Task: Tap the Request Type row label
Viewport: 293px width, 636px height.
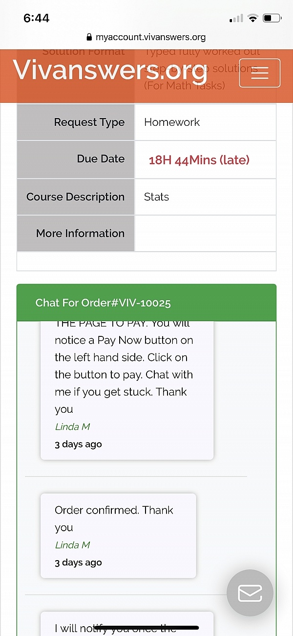Action: tap(76, 122)
